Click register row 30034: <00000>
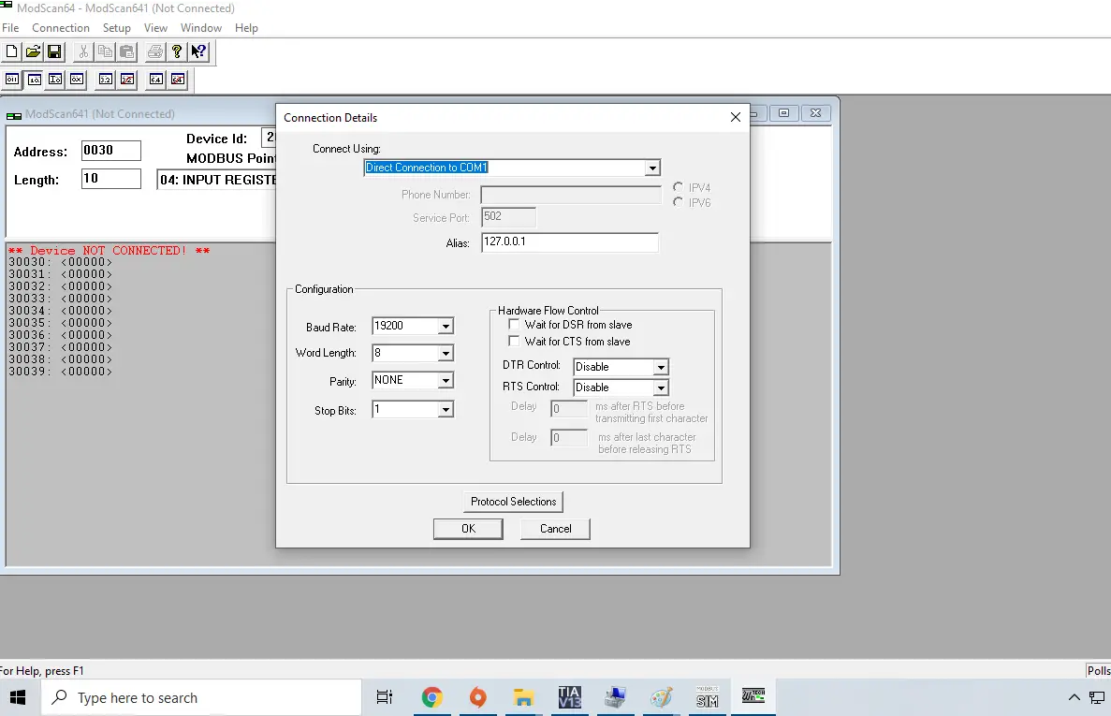The image size is (1111, 716). click(60, 311)
